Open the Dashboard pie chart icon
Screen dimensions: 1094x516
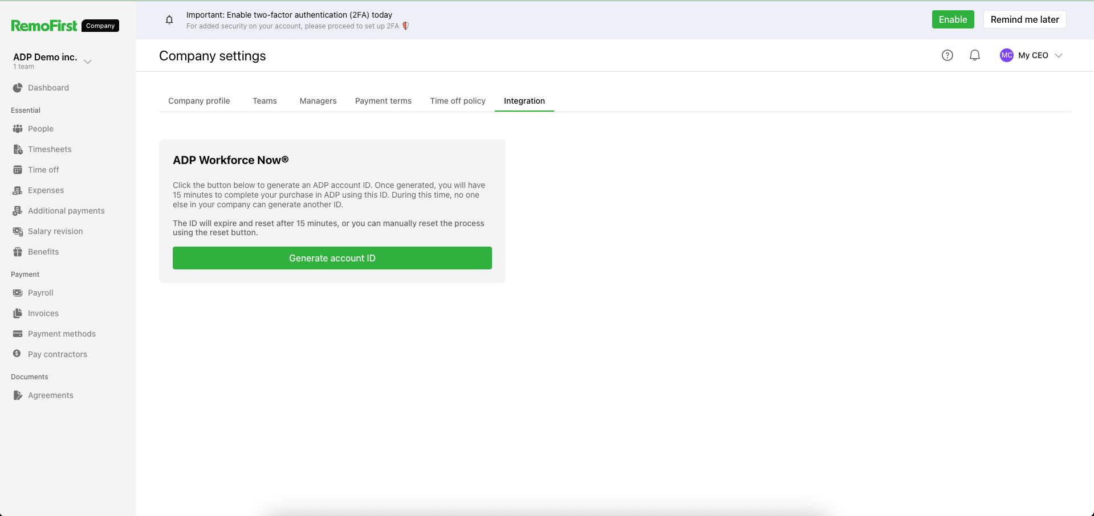tap(18, 88)
